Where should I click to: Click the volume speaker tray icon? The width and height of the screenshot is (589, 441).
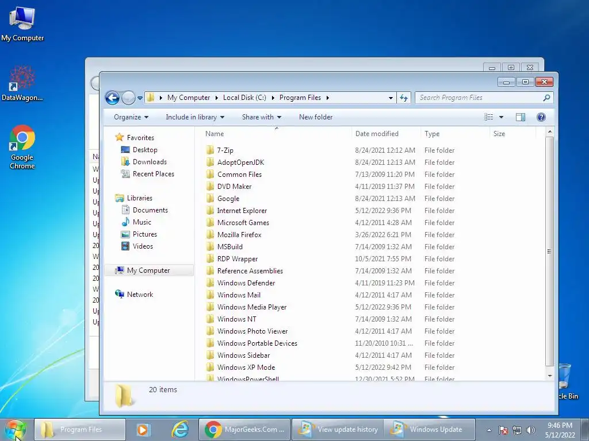530,430
